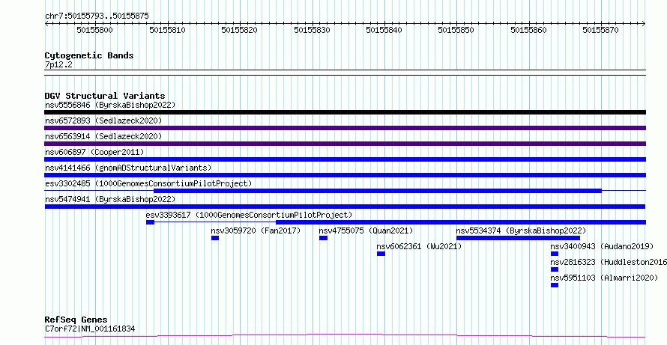This screenshot has width=667, height=345.
Task: Select the purple nsv6572893 variant bar
Action: (345, 128)
